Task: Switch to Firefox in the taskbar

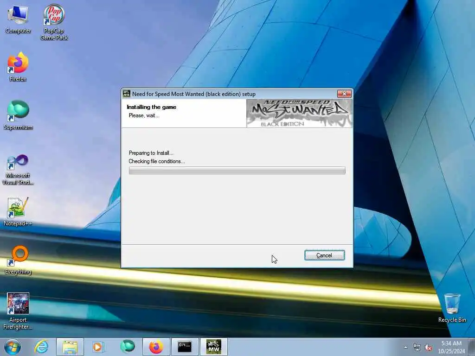Action: click(156, 347)
